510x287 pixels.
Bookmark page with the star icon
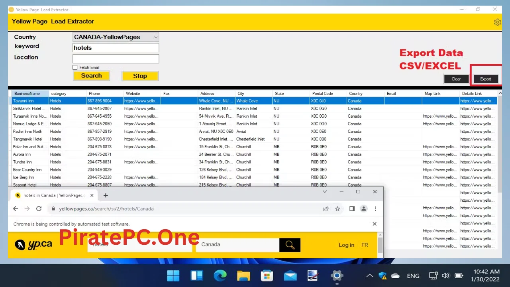[337, 208]
